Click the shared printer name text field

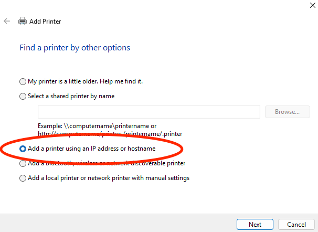(x=149, y=112)
